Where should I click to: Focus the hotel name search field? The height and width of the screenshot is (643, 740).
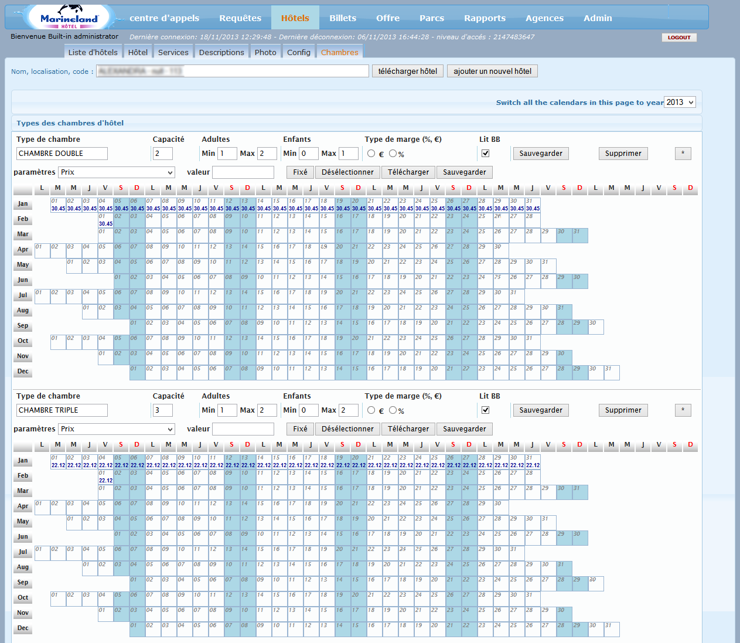[x=233, y=71]
